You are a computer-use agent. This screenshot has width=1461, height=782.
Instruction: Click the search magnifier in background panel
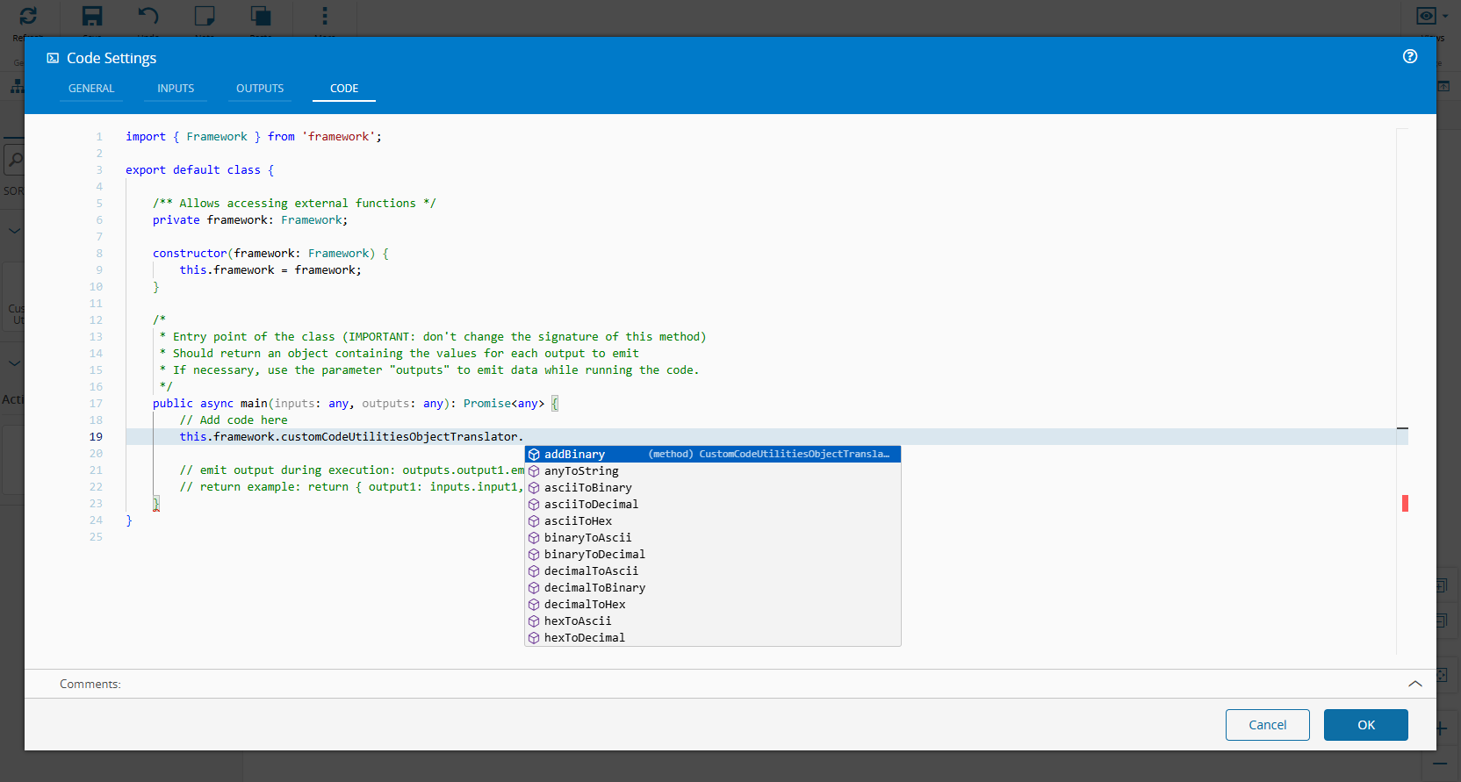tap(15, 160)
